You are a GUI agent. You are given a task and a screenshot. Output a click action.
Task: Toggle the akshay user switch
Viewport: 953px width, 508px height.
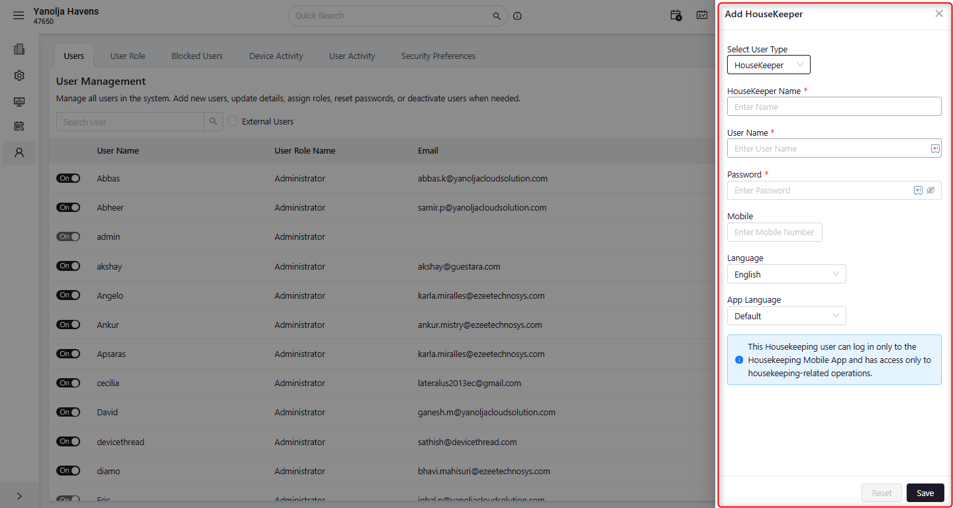point(68,266)
